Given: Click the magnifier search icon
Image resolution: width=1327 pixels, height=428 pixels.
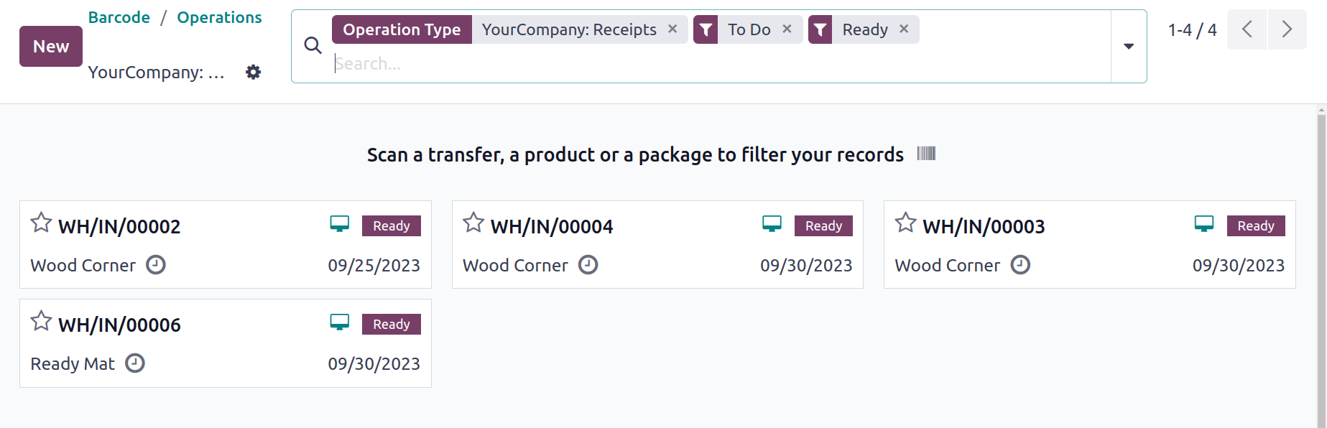Looking at the screenshot, I should 313,46.
